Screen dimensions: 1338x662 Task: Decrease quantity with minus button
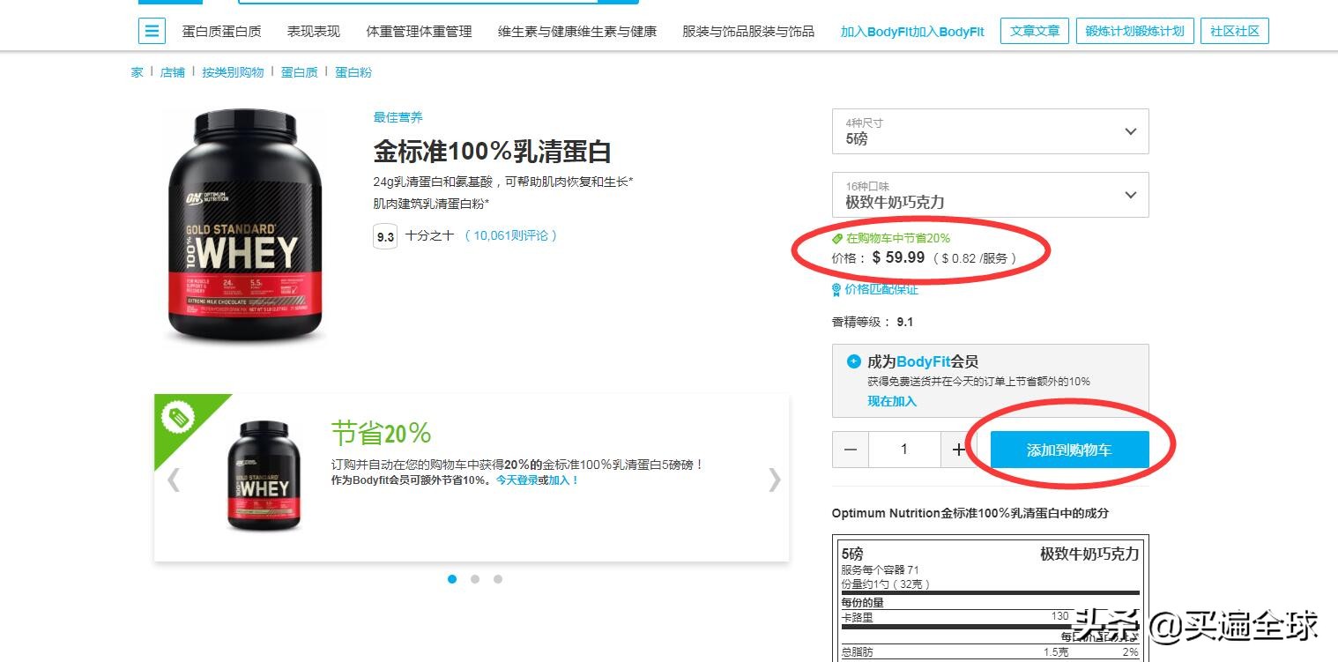(x=849, y=450)
